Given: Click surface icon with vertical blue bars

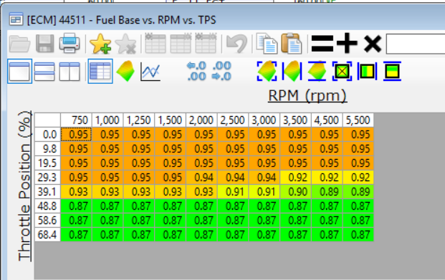Looking at the screenshot, I should (x=292, y=71).
